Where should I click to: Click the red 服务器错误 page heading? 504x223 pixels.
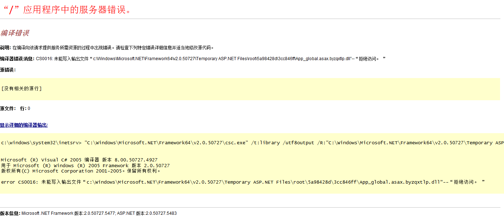[68, 10]
